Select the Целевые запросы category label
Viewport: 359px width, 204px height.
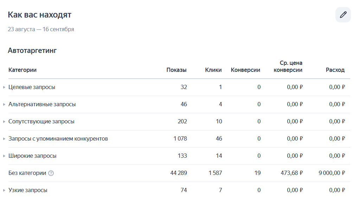tap(32, 87)
